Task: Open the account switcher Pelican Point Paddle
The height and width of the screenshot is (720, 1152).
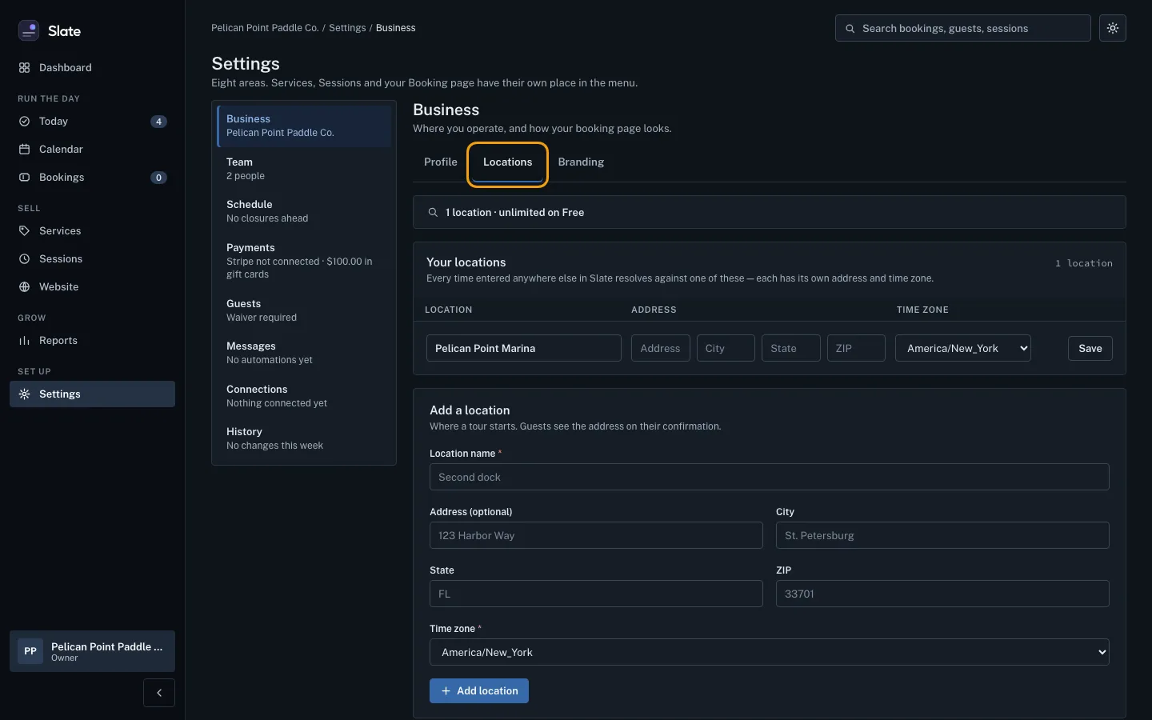Action: (92, 651)
